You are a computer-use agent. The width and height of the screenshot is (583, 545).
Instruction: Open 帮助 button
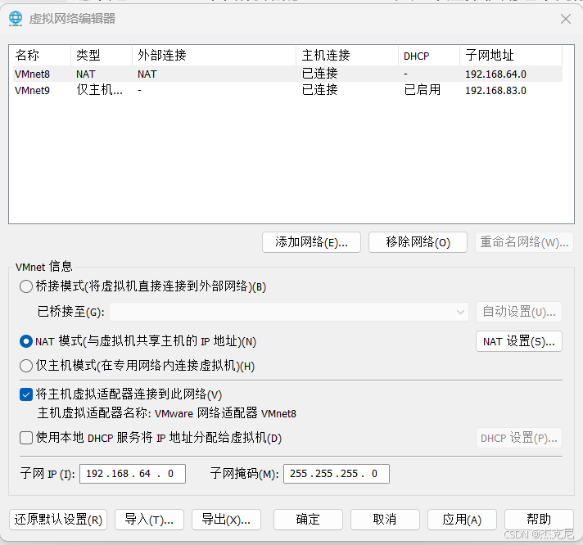539,520
